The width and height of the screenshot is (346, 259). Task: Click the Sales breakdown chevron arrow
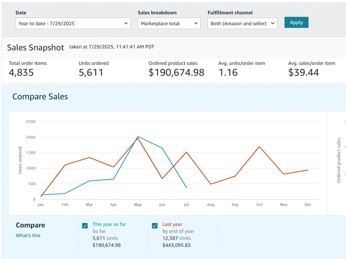tap(196, 23)
